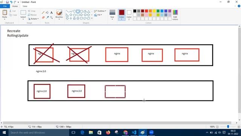
Task: Click the Crop button
Action: pos(32,11)
